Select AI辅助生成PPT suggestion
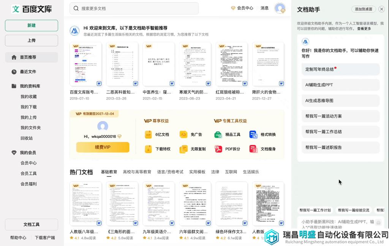 coord(341,85)
